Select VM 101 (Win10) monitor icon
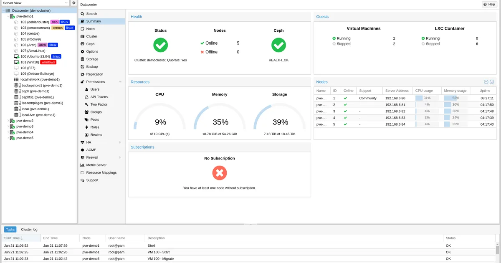 (17, 62)
